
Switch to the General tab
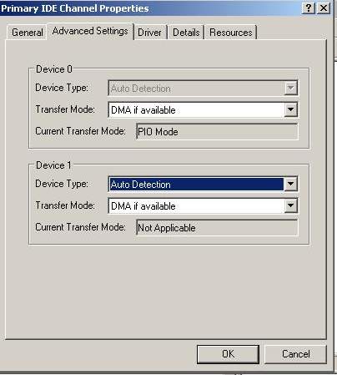(27, 33)
